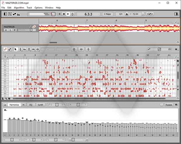The height and width of the screenshot is (144, 181).
Task: Open the sound editor bars icon
Action: click(x=19, y=14)
